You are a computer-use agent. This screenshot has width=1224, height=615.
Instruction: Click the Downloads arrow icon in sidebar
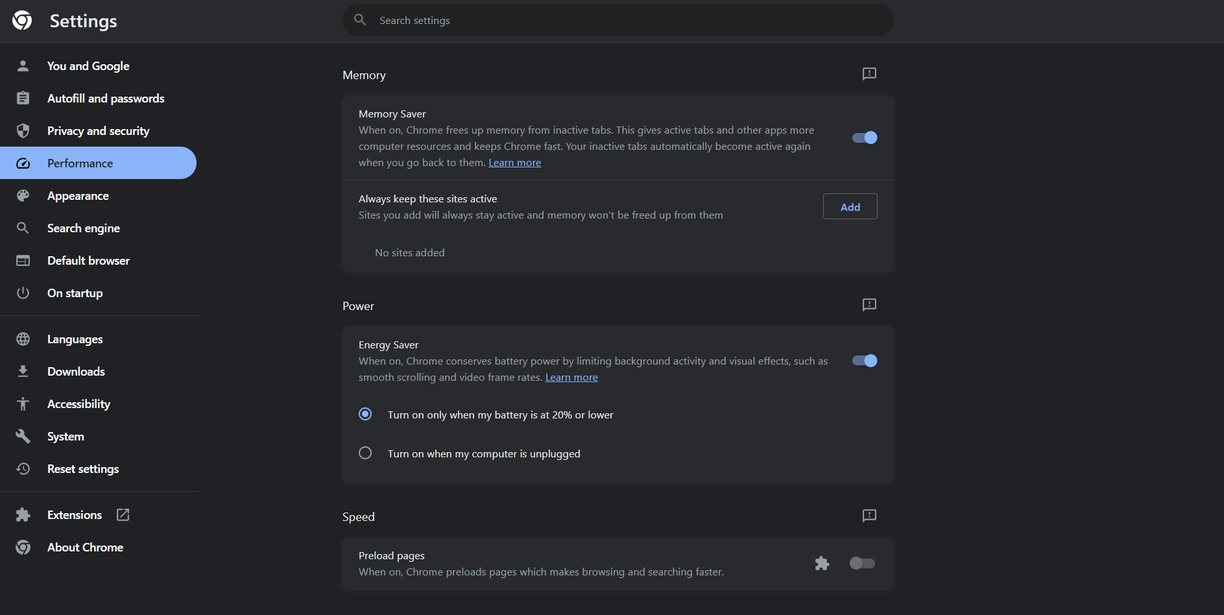tap(23, 371)
